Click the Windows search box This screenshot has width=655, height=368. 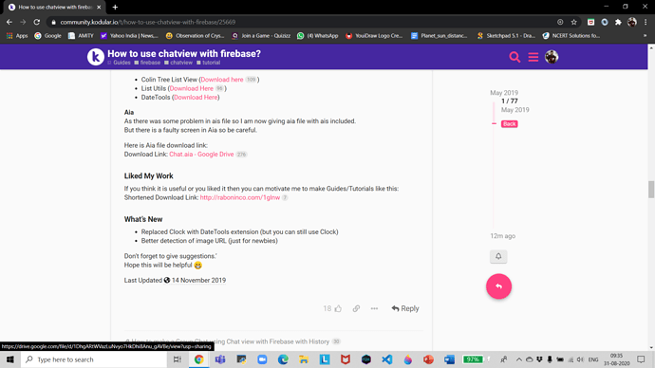click(94, 359)
